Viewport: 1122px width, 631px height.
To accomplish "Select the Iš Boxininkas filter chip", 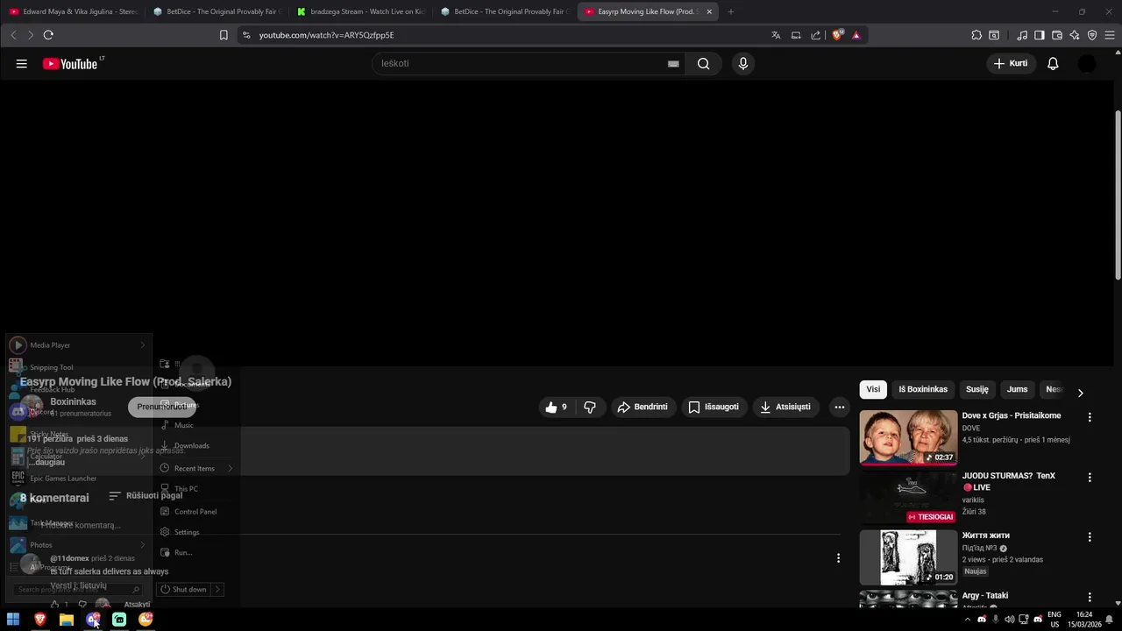I will click(923, 389).
